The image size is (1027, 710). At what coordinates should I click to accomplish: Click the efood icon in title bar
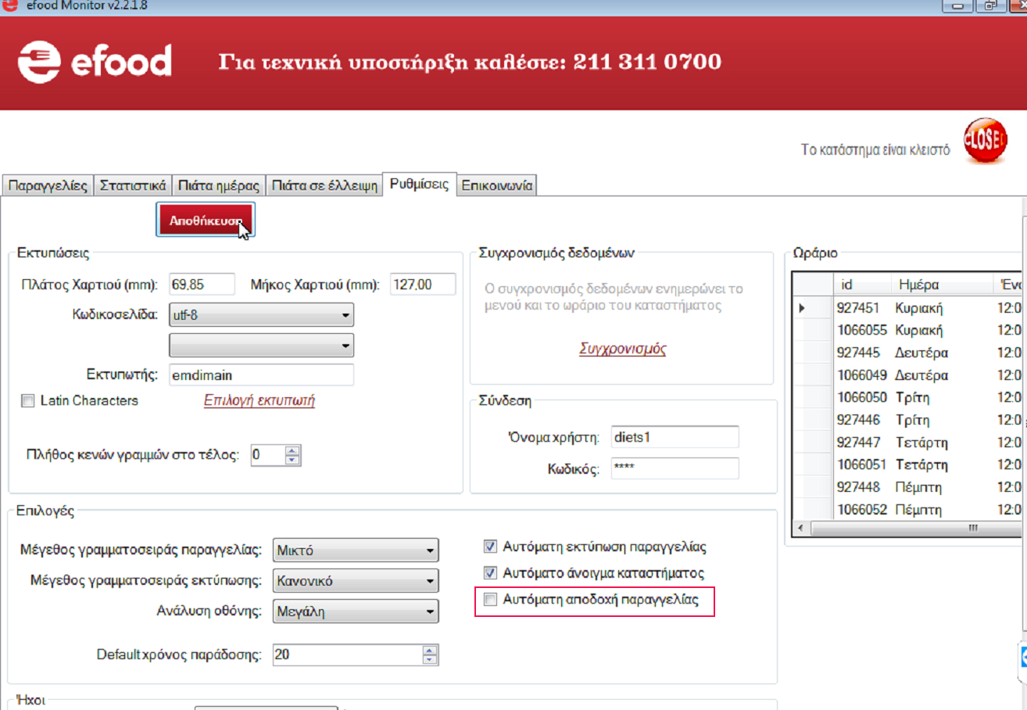tap(12, 5)
